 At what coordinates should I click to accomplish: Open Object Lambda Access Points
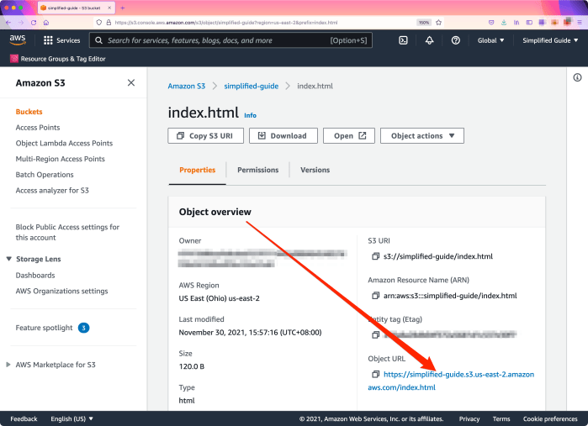(x=64, y=143)
